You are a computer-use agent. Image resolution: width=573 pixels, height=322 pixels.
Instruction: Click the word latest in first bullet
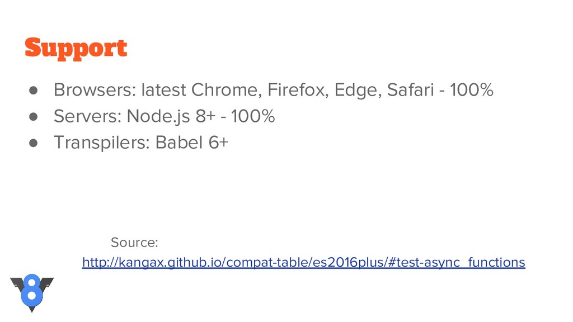click(x=164, y=90)
